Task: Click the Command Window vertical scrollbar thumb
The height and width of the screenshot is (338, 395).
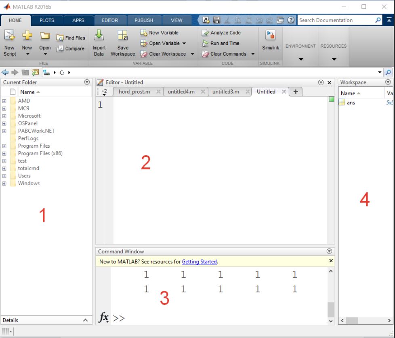Action: point(331,310)
